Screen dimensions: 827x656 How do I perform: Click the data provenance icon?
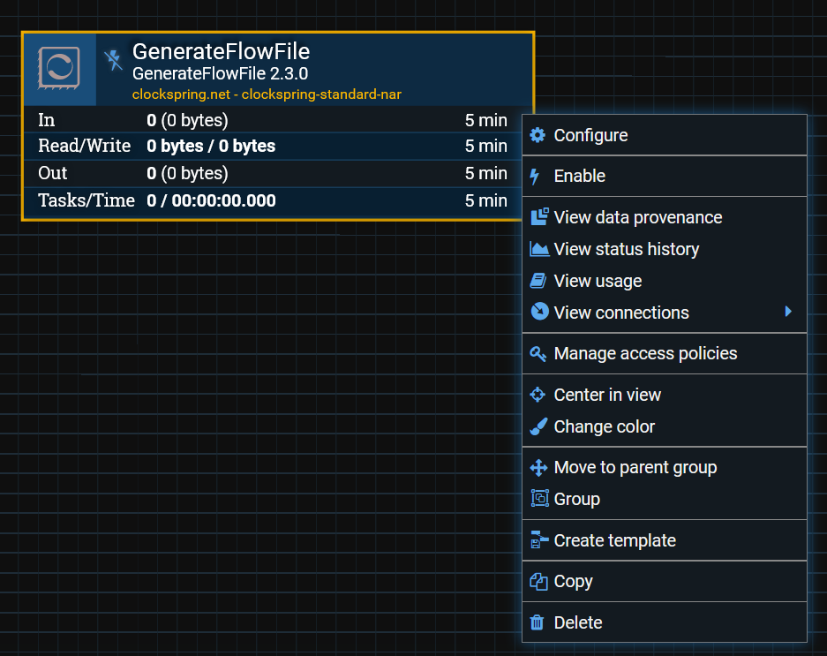pos(539,217)
